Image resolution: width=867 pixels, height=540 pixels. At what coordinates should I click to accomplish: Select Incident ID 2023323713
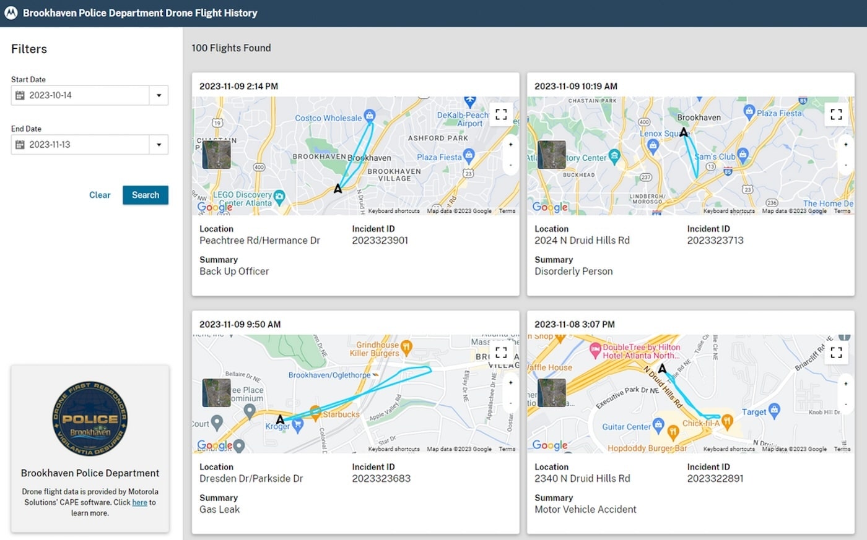(715, 241)
